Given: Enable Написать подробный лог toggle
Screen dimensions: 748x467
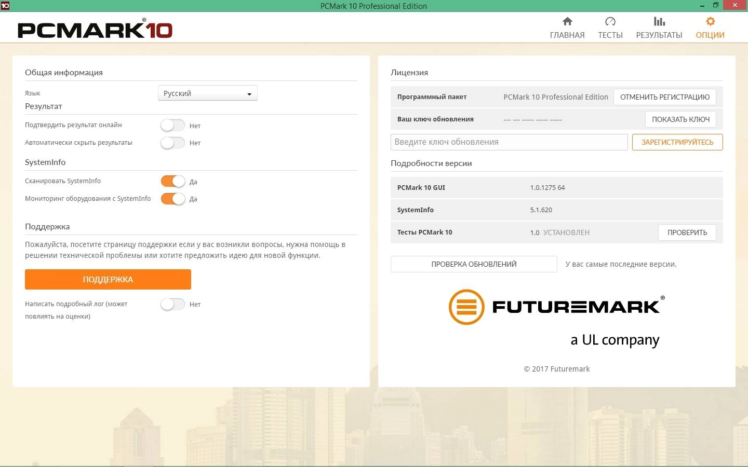Looking at the screenshot, I should pyautogui.click(x=172, y=304).
